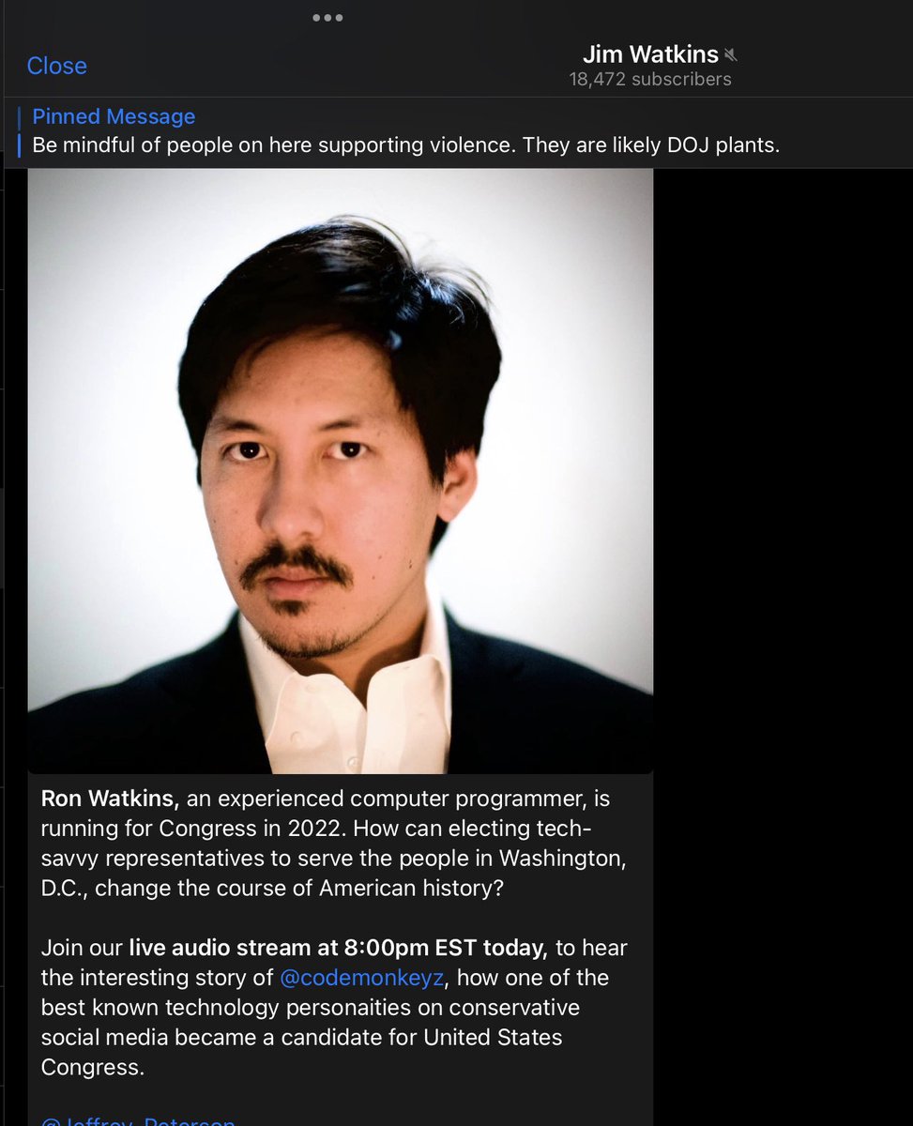The width and height of the screenshot is (913, 1126).
Task: View the 18,472 subscribers count
Action: [650, 80]
